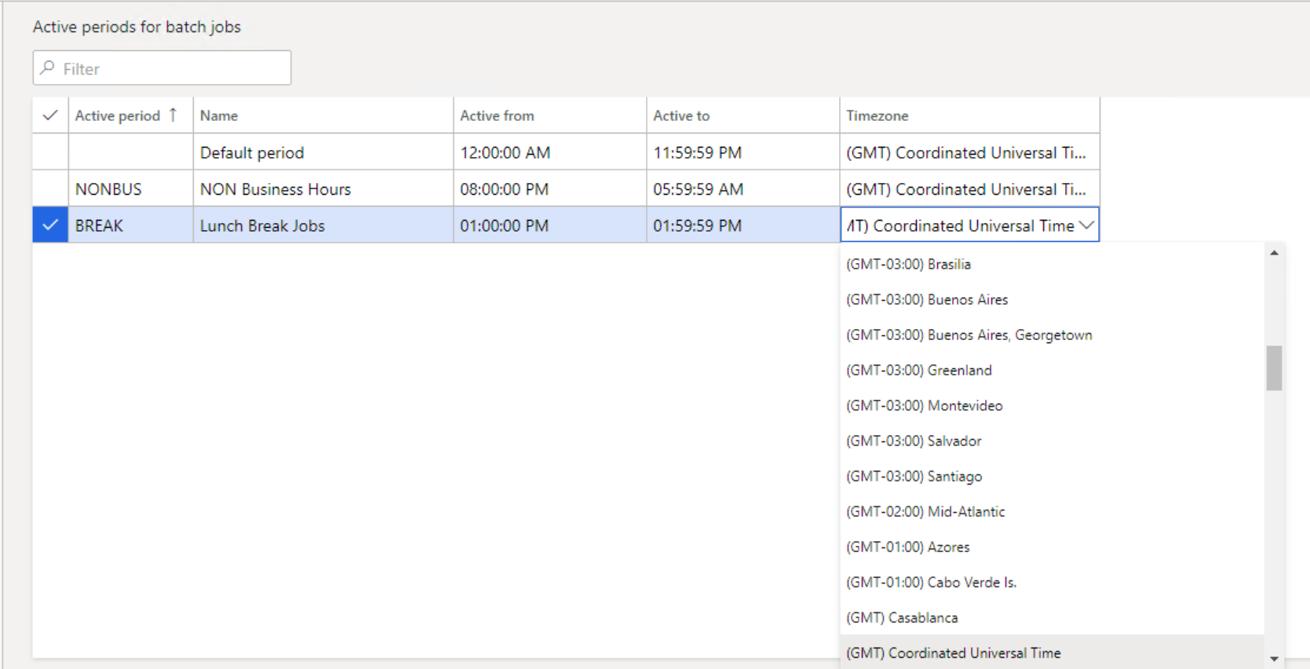Select the Default period row checkbox
The image size is (1310, 669).
coord(50,152)
